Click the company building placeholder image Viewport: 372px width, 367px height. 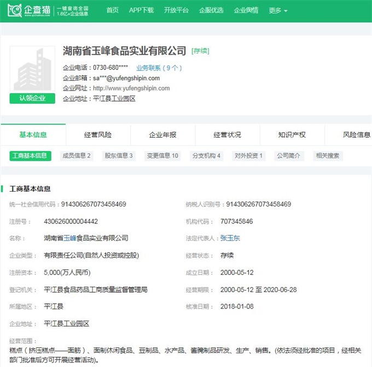(x=32, y=69)
